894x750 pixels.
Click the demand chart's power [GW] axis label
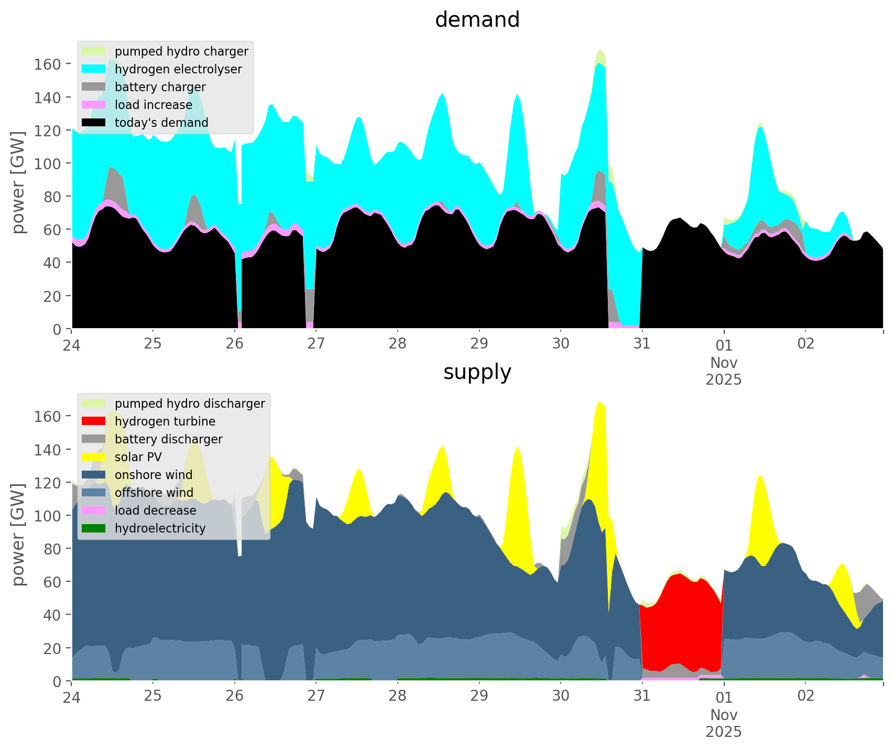[18, 182]
